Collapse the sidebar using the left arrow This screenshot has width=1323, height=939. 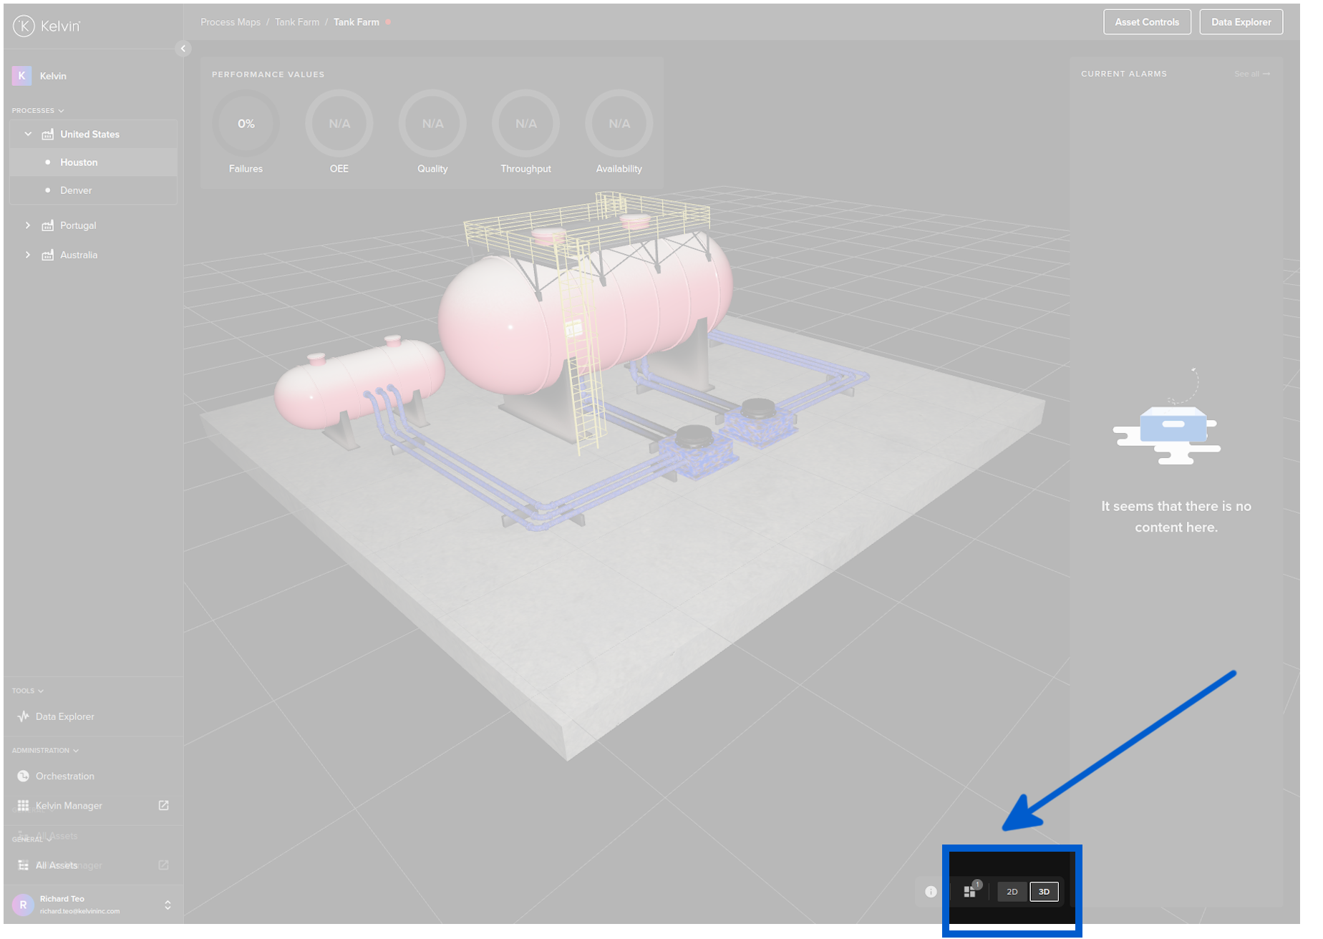[x=183, y=49]
